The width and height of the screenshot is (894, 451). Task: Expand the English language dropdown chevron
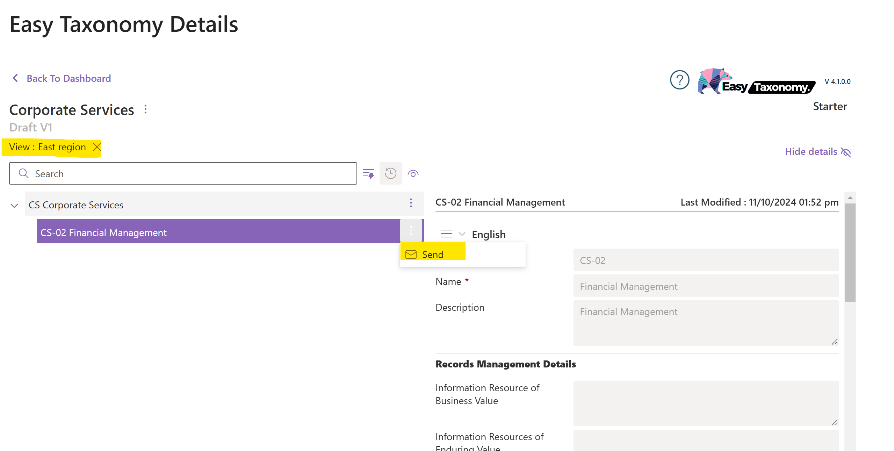tap(462, 234)
